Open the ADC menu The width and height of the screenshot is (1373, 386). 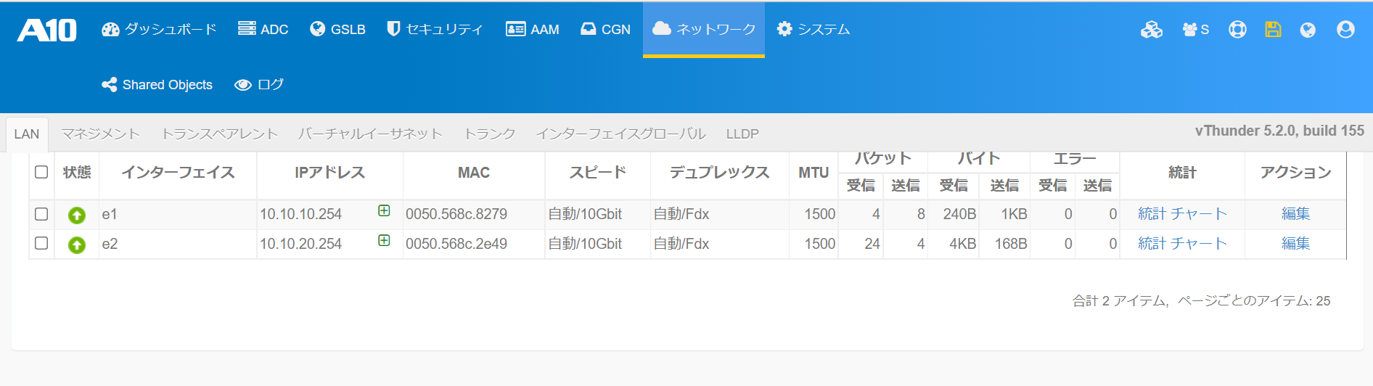(x=263, y=29)
